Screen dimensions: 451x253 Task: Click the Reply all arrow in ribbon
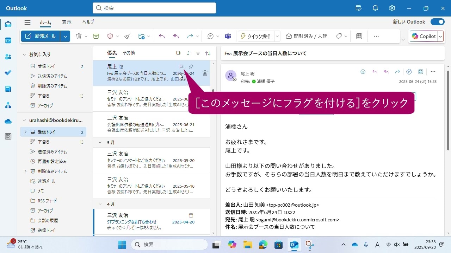click(x=176, y=36)
